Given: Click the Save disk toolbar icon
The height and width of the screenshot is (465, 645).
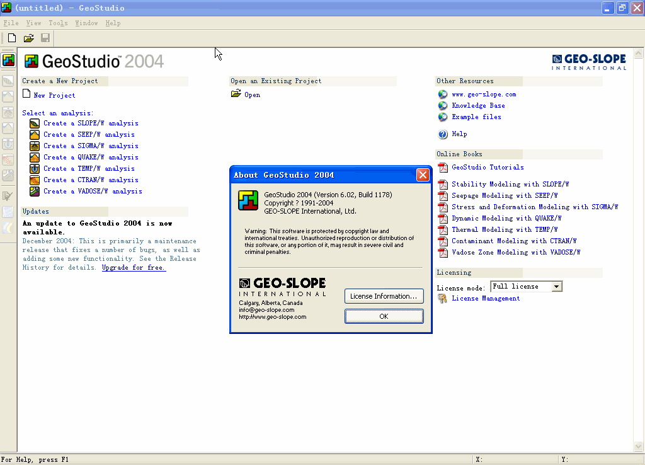Looking at the screenshot, I should [x=45, y=38].
